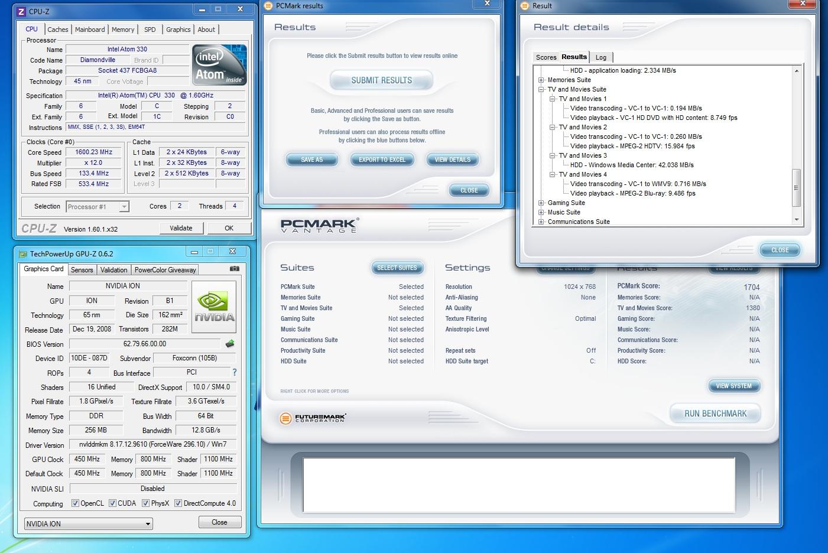
Task: Click the GPU-Z camera screenshot icon
Action: click(x=235, y=269)
